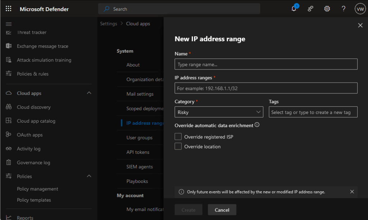Open the help question mark icon
This screenshot has width=368, height=220.
[x=344, y=9]
